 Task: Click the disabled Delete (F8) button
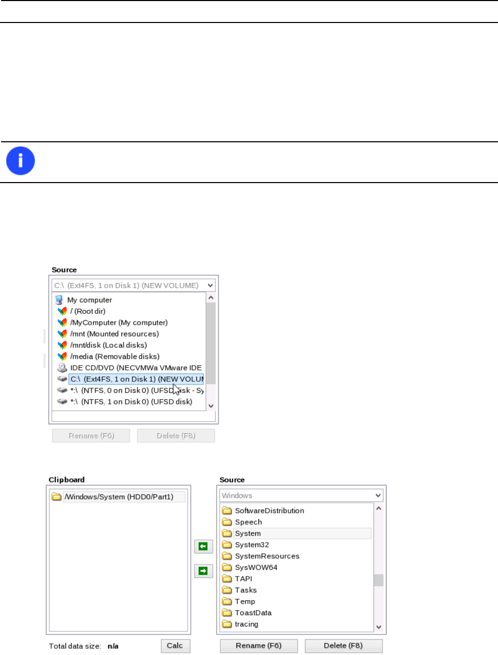pyautogui.click(x=176, y=436)
